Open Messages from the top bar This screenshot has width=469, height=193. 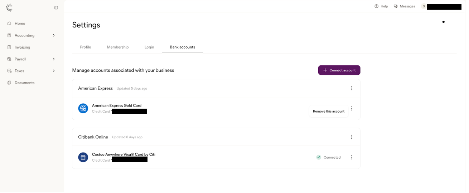[404, 6]
